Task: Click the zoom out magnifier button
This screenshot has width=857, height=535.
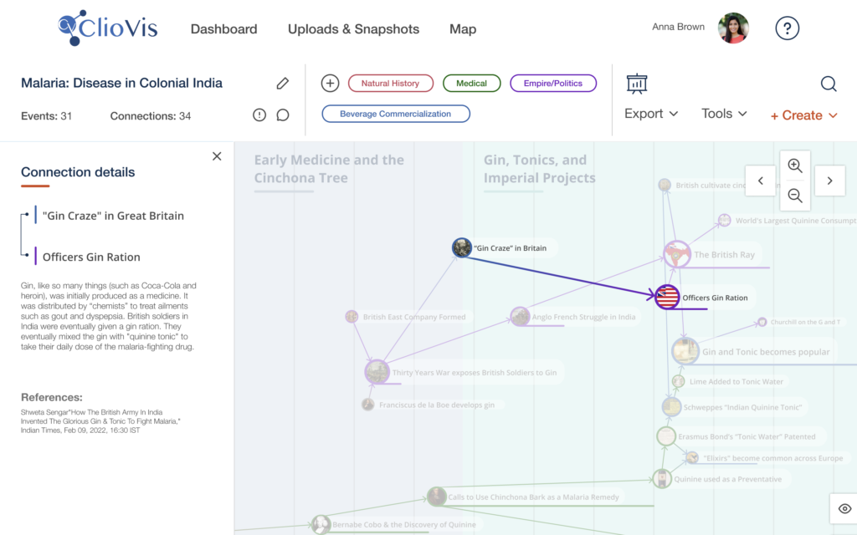Action: click(x=794, y=196)
